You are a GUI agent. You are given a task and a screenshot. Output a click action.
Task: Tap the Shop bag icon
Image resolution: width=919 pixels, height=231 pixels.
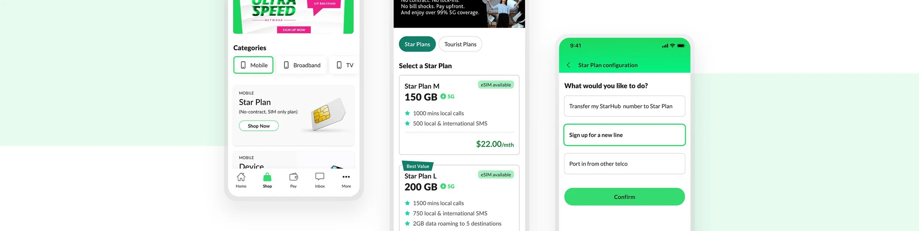pyautogui.click(x=267, y=177)
